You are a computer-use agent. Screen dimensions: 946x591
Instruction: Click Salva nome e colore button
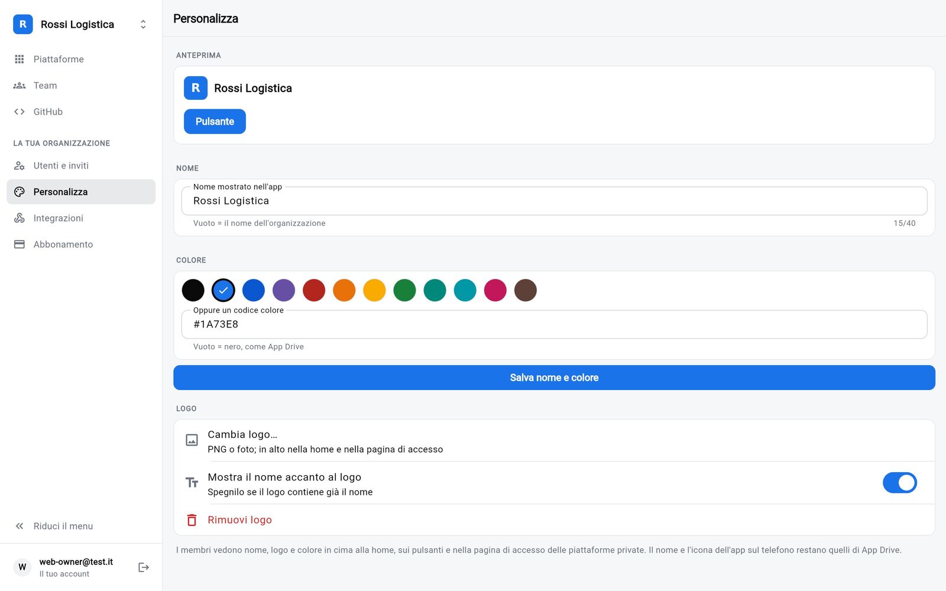point(554,378)
